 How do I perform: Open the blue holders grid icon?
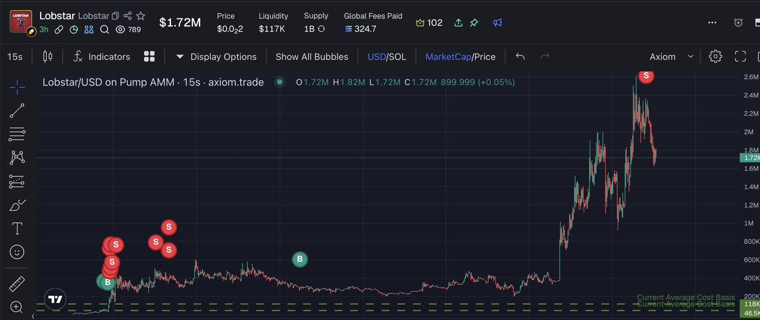(89, 29)
